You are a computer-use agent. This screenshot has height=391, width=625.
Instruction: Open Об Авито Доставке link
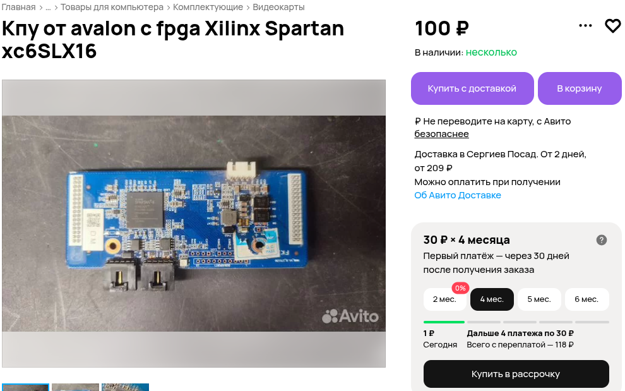coord(458,196)
